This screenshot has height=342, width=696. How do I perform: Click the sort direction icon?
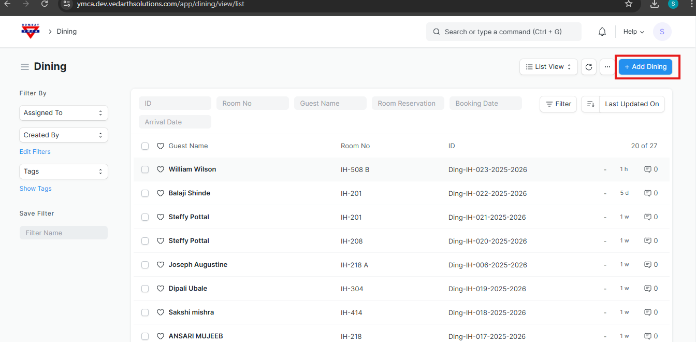[590, 104]
